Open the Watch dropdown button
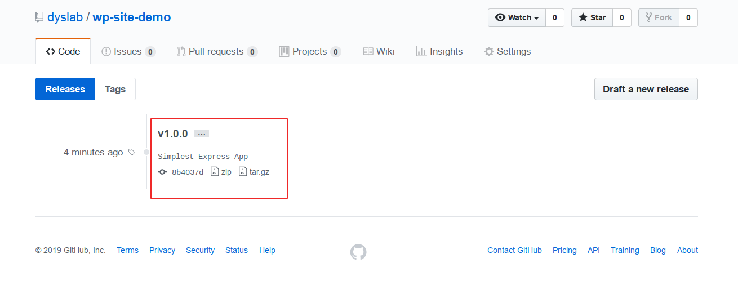Viewport: 738px width, 298px height. pyautogui.click(x=517, y=17)
